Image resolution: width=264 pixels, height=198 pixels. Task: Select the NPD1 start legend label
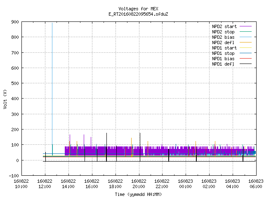[224, 48]
